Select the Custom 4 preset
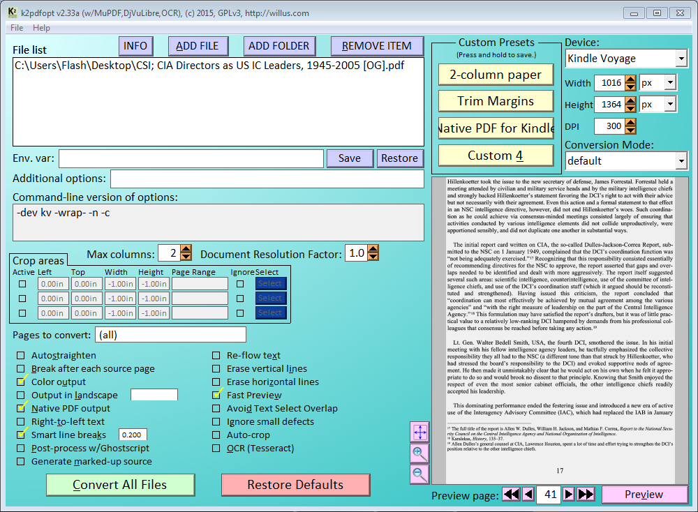The image size is (698, 512). pos(496,156)
